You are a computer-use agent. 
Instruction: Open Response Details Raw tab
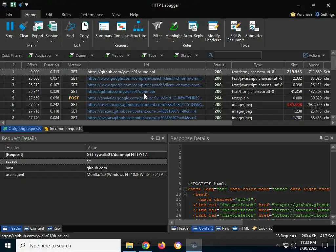coord(223,228)
